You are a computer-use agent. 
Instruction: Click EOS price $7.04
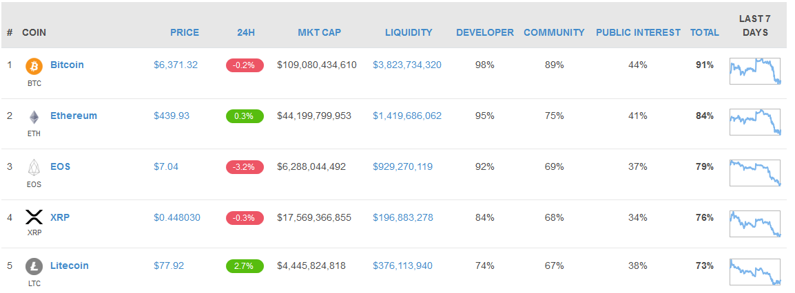[166, 166]
